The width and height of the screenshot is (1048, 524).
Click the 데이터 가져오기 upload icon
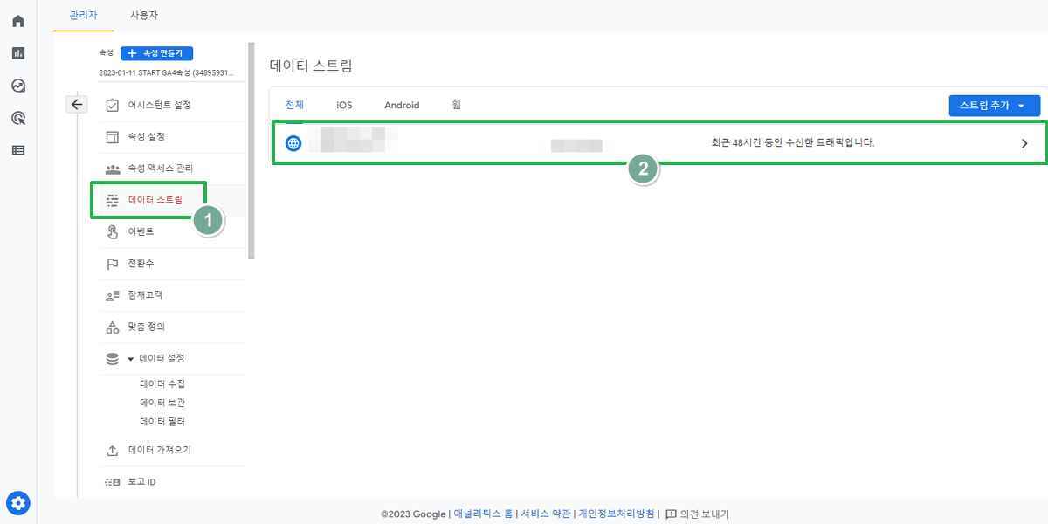pos(112,450)
